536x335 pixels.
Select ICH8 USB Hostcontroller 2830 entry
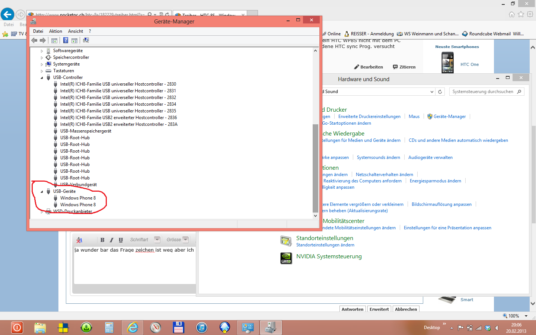click(x=118, y=84)
